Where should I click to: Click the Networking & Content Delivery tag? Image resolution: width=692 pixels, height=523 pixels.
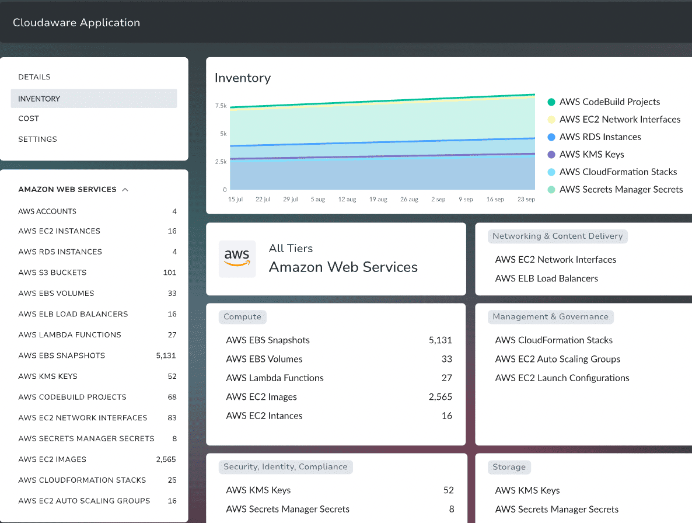[x=557, y=236]
